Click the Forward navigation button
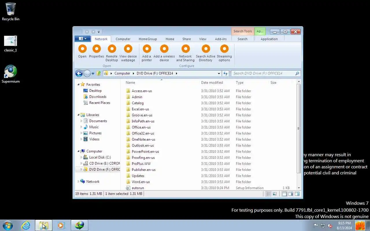 (87, 73)
